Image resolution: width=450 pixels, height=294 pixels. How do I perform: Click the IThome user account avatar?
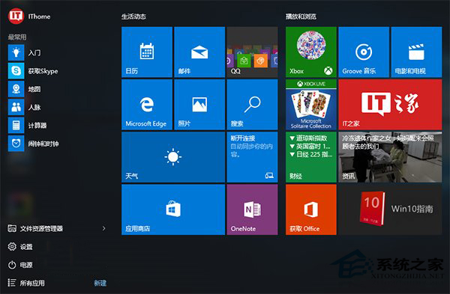(16, 16)
